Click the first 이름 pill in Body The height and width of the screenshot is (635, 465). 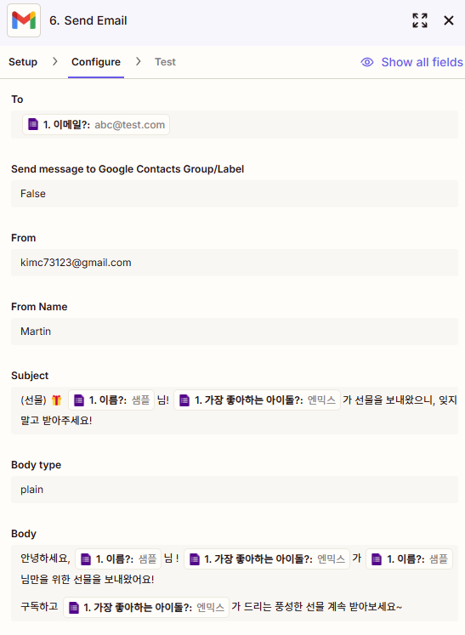click(x=118, y=558)
